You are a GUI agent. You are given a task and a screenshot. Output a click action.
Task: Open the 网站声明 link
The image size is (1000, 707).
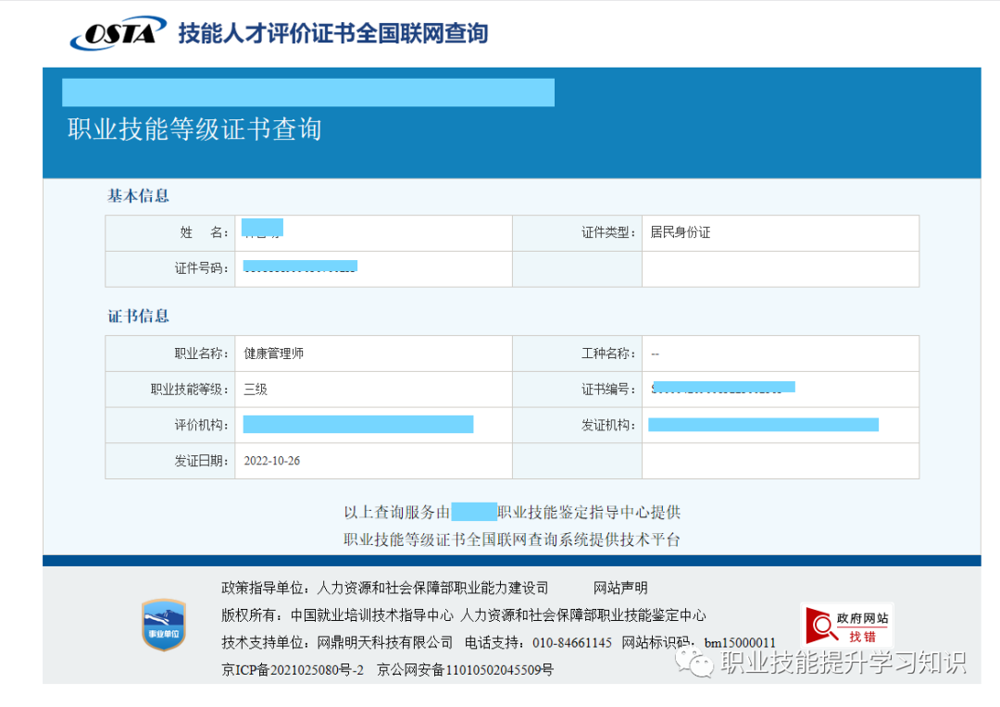tap(620, 588)
